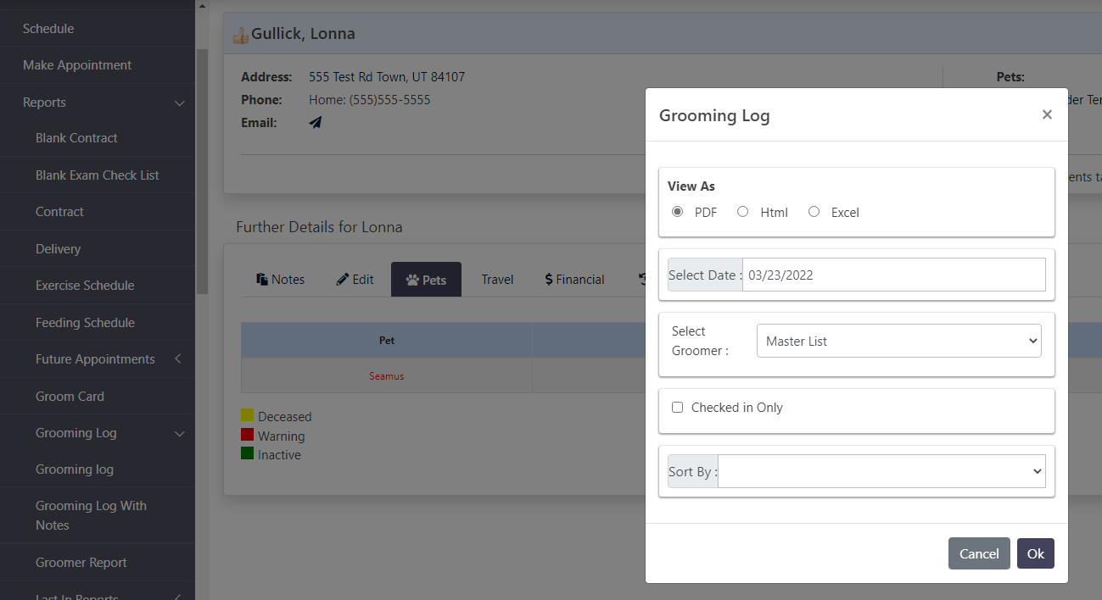Viewport: 1102px width, 600px height.
Task: Open Schedule in the sidebar
Action: (x=48, y=29)
